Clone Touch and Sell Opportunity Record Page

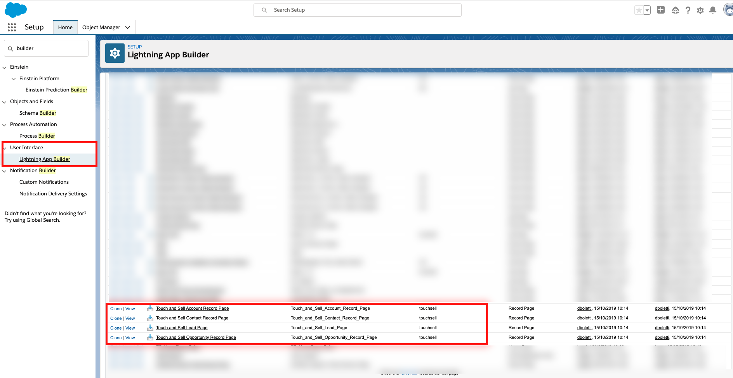116,338
